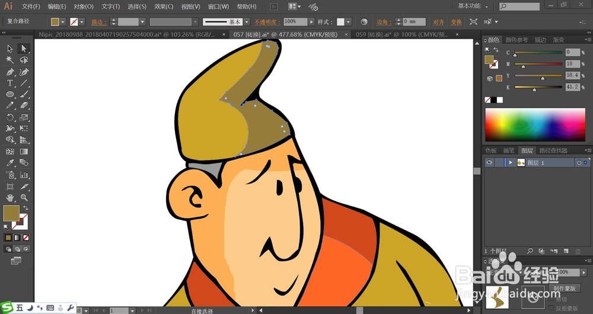
Task: Set paint mode to gradient below swatches
Action: point(17,238)
